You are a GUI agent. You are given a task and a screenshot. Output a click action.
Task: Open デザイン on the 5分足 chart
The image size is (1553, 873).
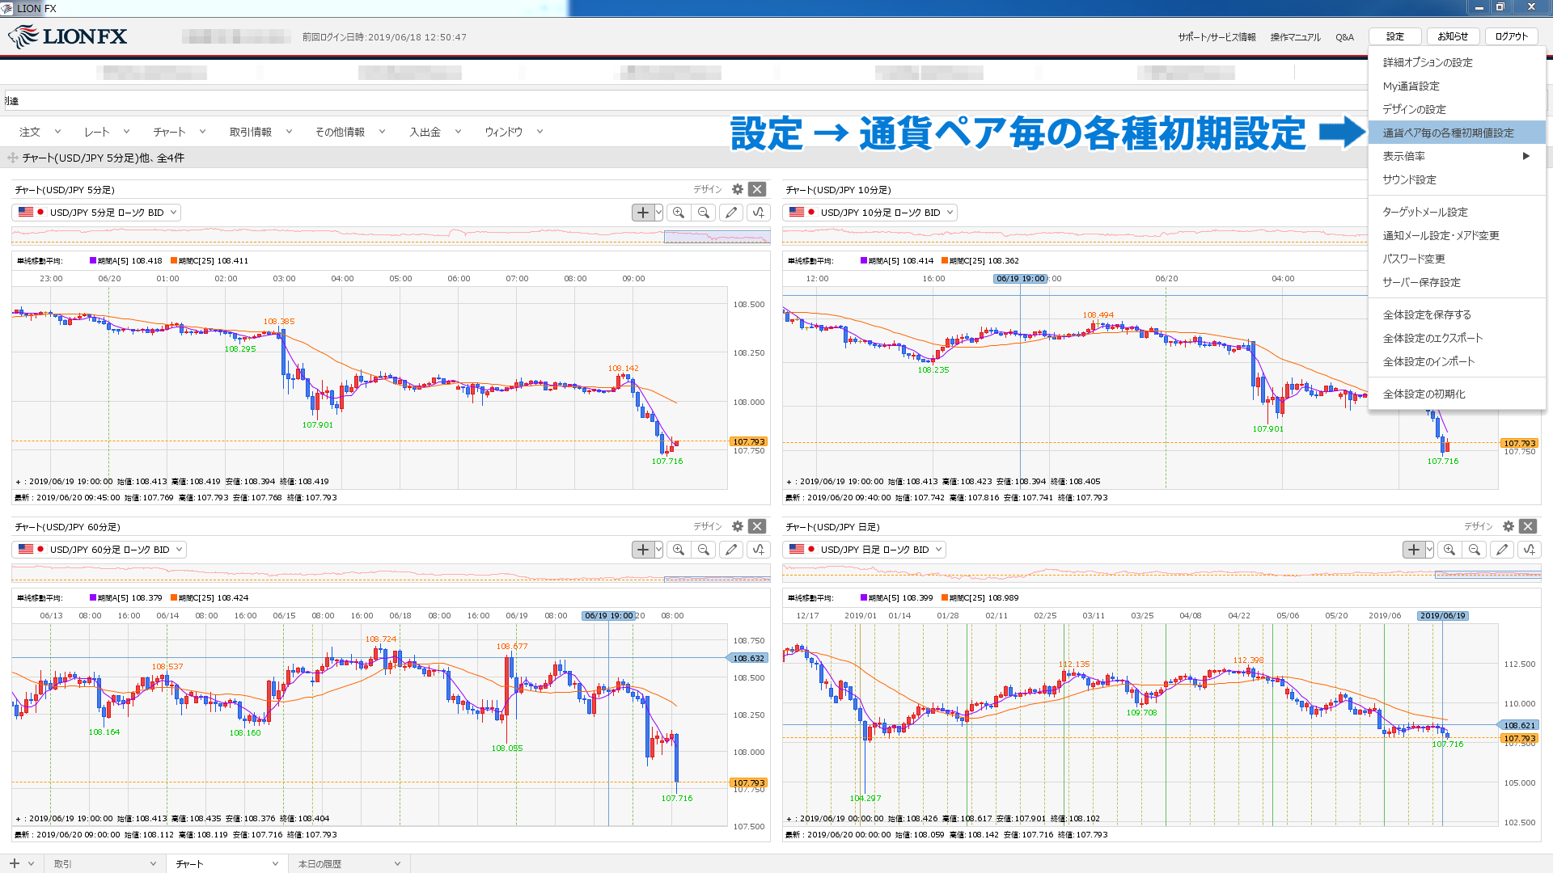708,188
